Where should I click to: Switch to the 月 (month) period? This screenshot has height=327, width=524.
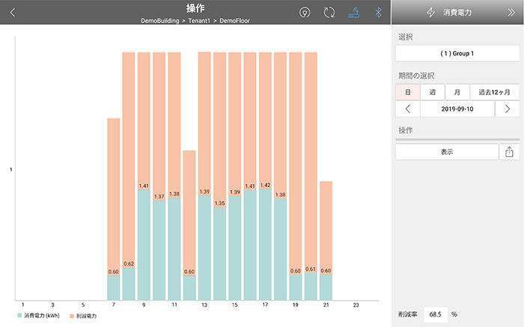click(x=457, y=92)
